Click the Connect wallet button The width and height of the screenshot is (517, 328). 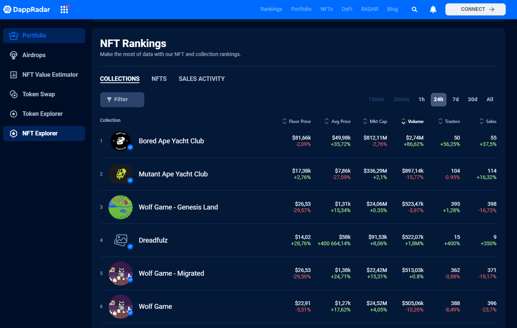click(476, 9)
